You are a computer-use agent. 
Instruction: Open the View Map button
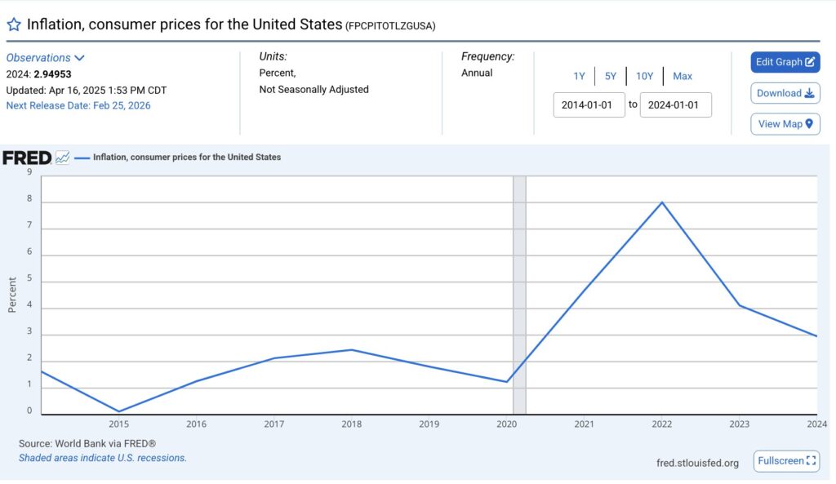(x=785, y=124)
